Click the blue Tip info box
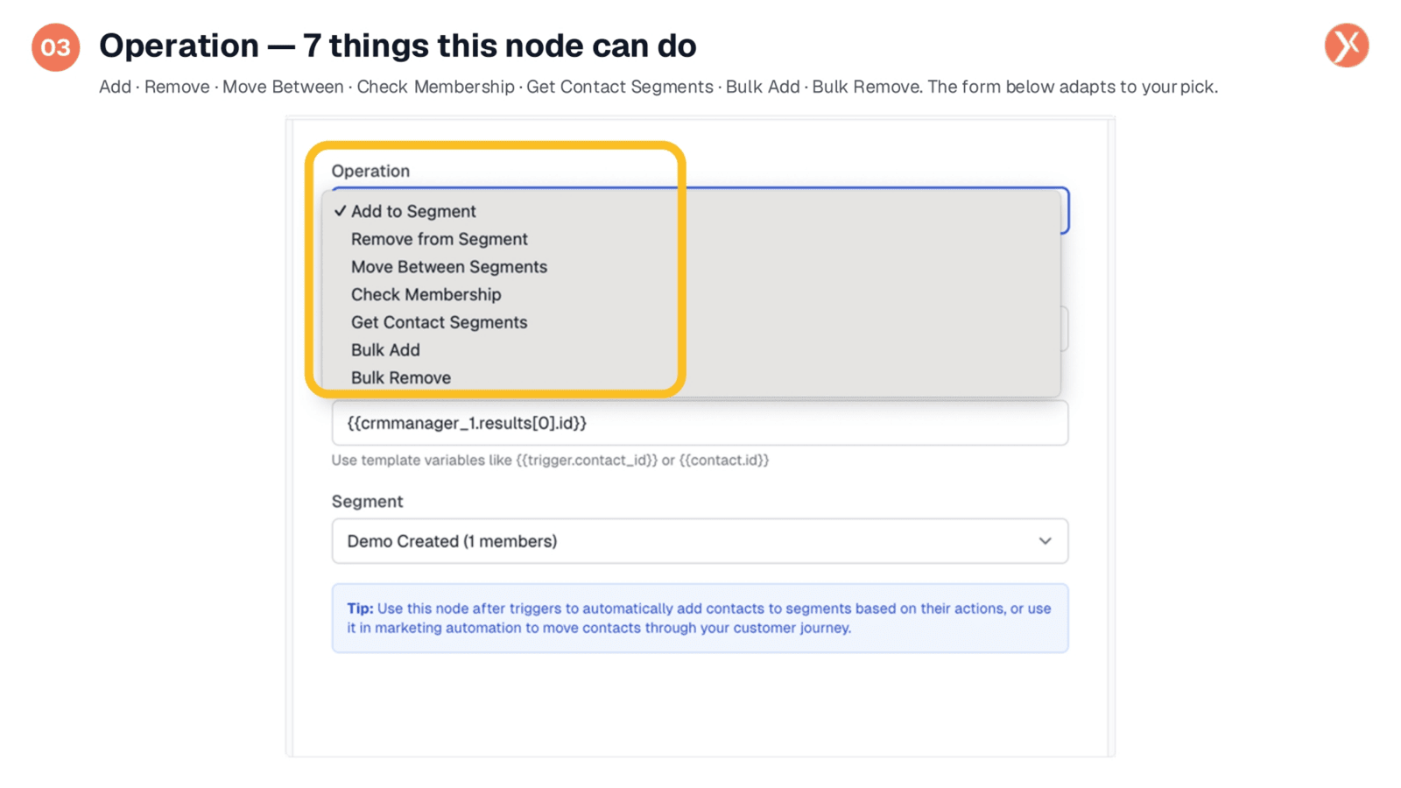Screen dimensions: 1401x788 pos(700,618)
